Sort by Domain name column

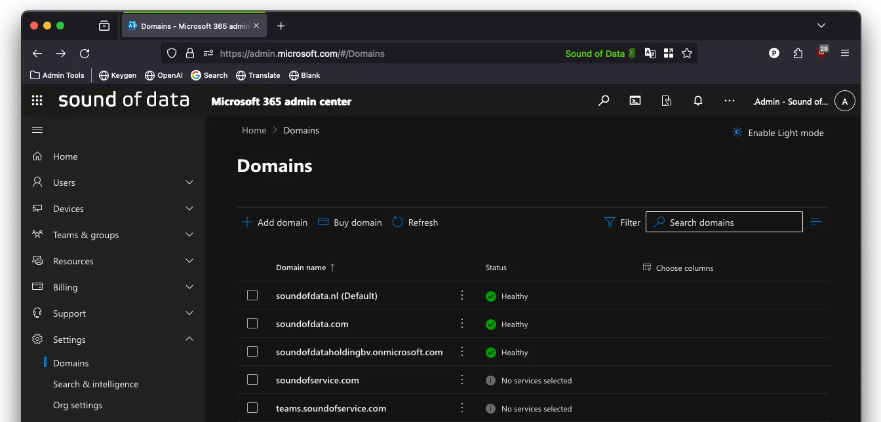[x=305, y=268]
